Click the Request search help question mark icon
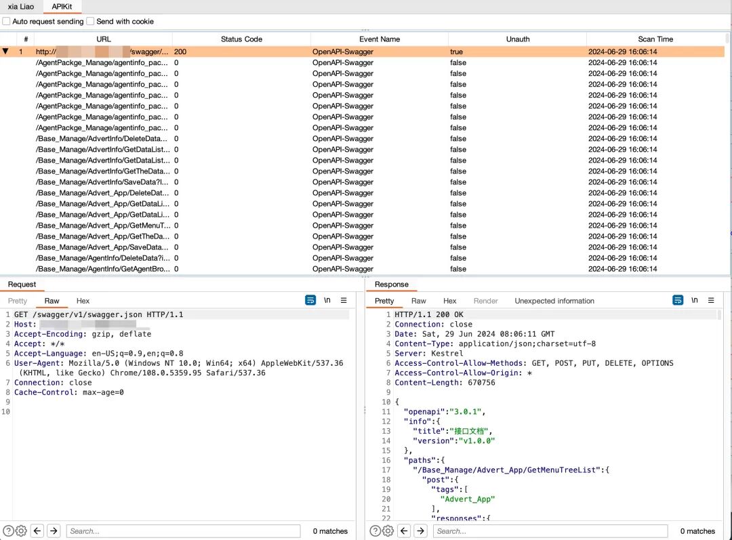The image size is (732, 540). (8, 531)
